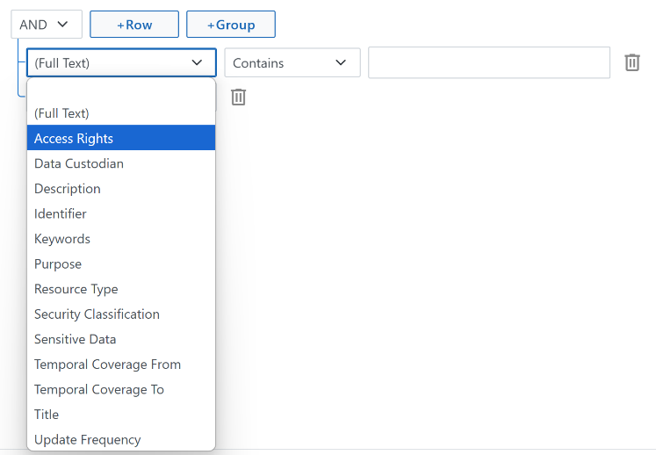Image resolution: width=656 pixels, height=455 pixels.
Task: Pick the Title field option
Action: coord(121,415)
